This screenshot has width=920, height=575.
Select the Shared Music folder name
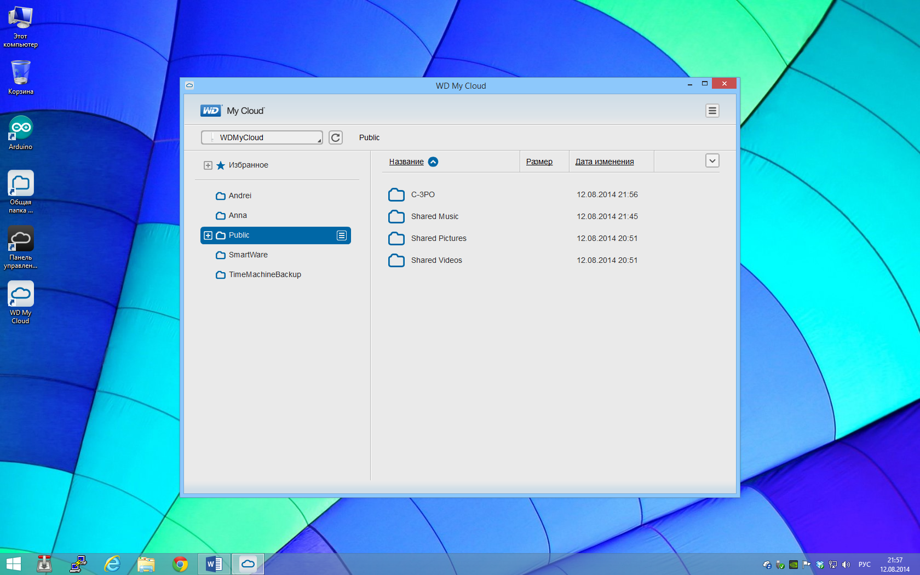tap(435, 216)
